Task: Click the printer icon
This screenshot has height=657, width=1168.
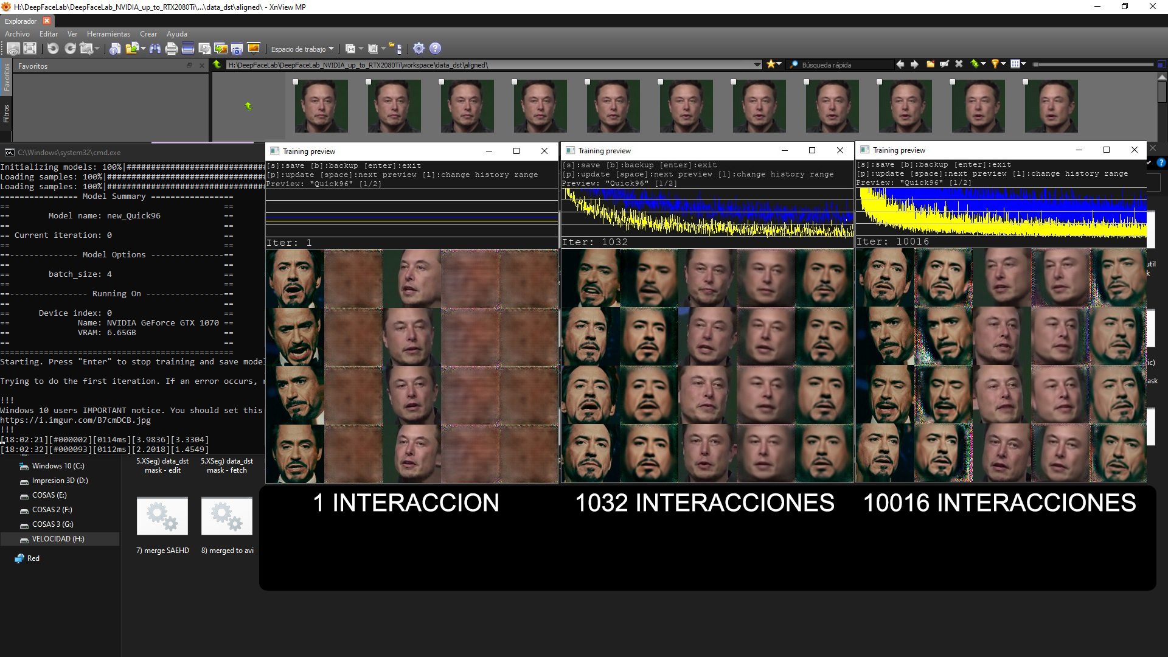Action: pyautogui.click(x=172, y=49)
